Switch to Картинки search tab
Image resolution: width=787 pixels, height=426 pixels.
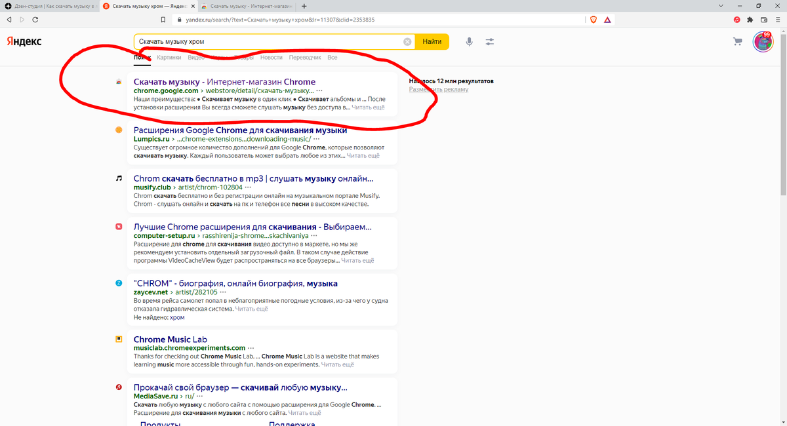tap(169, 58)
